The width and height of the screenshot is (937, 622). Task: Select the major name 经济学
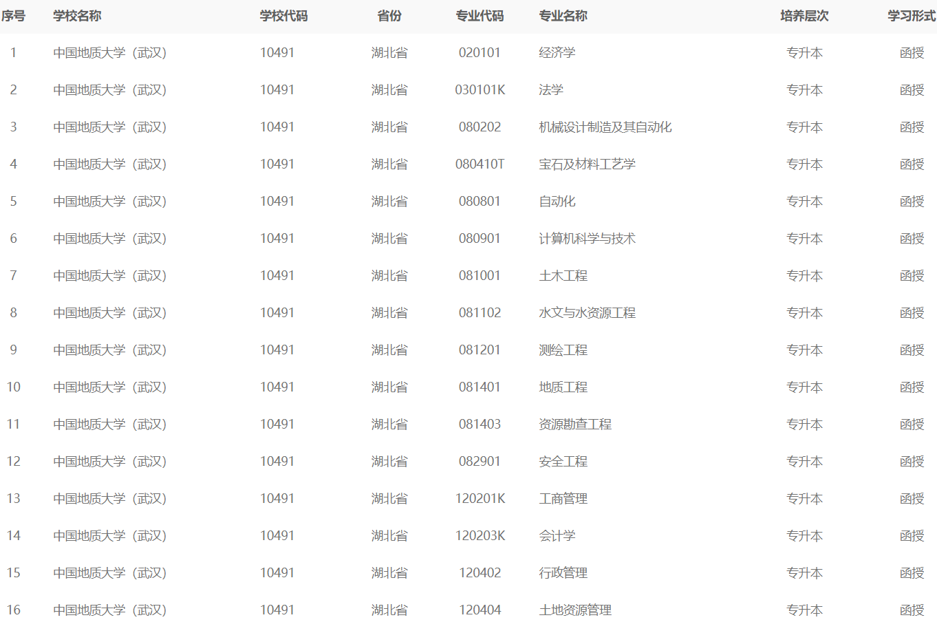pyautogui.click(x=557, y=53)
